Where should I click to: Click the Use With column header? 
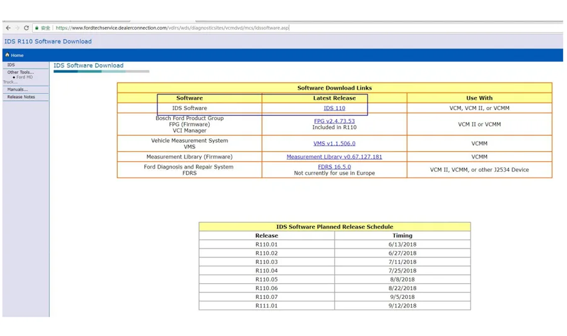(479, 98)
